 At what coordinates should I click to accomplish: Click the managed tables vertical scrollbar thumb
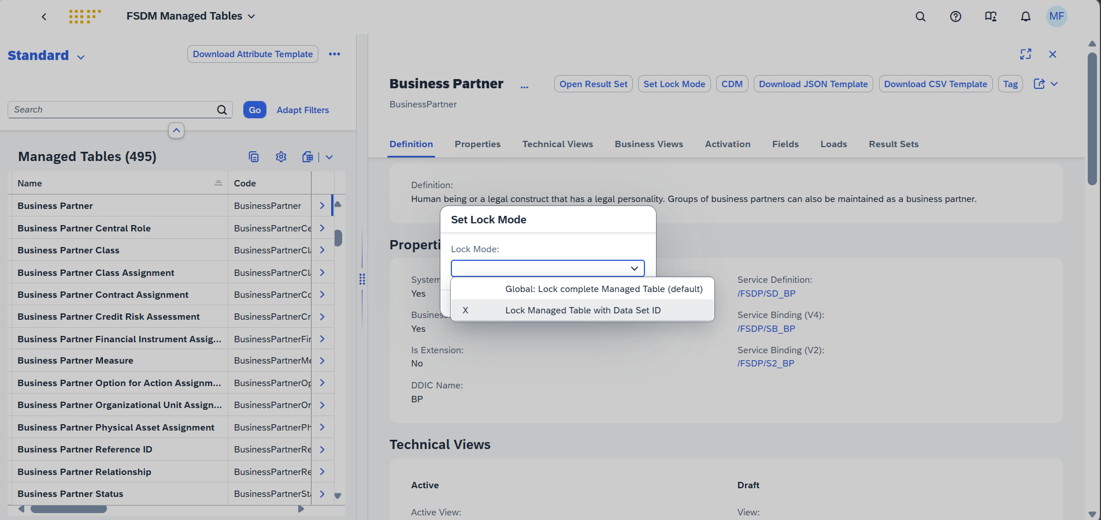[x=338, y=238]
